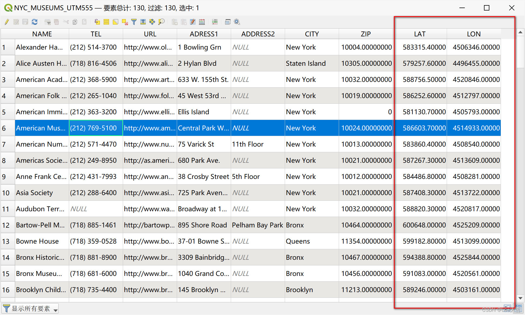Viewport: 525px width, 315px height.
Task: Click the URL column header
Action: pos(150,34)
